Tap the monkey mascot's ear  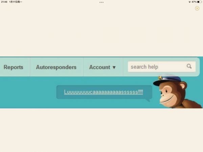[183, 85]
